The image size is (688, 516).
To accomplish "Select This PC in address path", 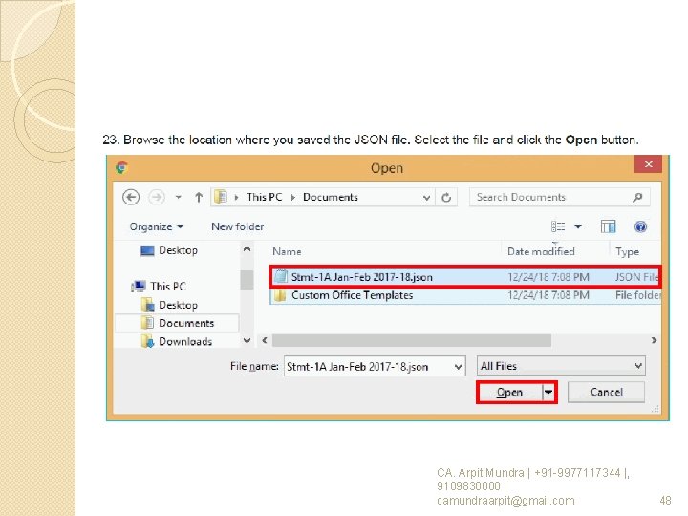I will click(x=264, y=197).
